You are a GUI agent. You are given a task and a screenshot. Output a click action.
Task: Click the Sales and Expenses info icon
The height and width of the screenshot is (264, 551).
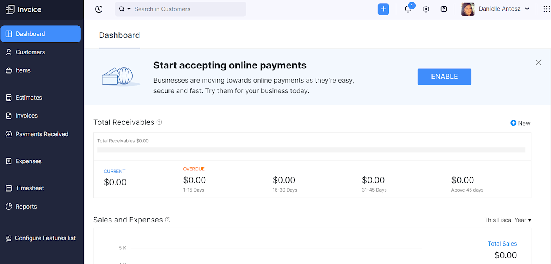tap(168, 220)
